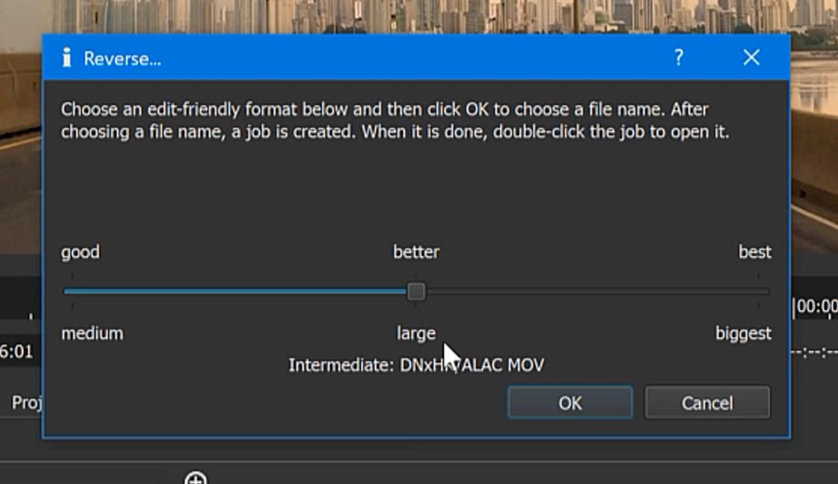Viewport: 838px width, 484px height.
Task: Click the instruction text paragraph in the dialog
Action: (x=395, y=120)
